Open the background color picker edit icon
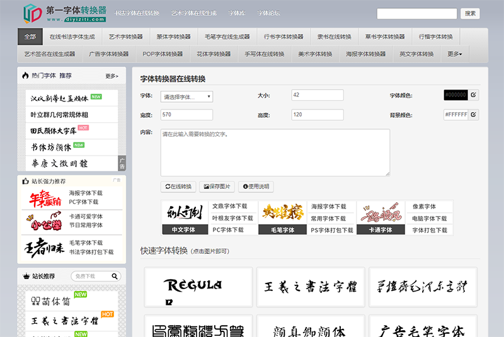Viewport: 504px width, 337px height. coord(473,115)
